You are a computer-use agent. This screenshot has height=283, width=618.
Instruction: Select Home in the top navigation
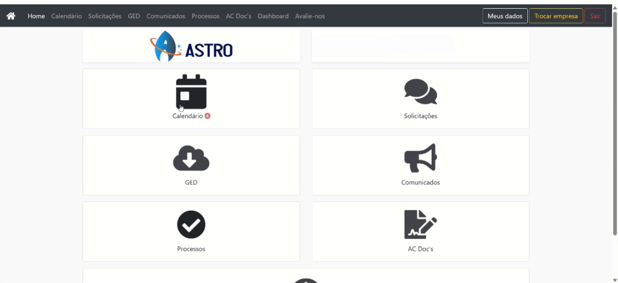tap(36, 16)
